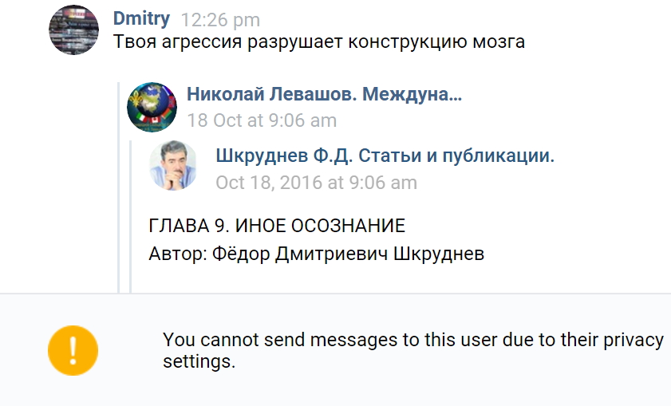Click the Автор: Фёдор Дмитриевич Шкруднев line
The image size is (671, 406).
[316, 254]
